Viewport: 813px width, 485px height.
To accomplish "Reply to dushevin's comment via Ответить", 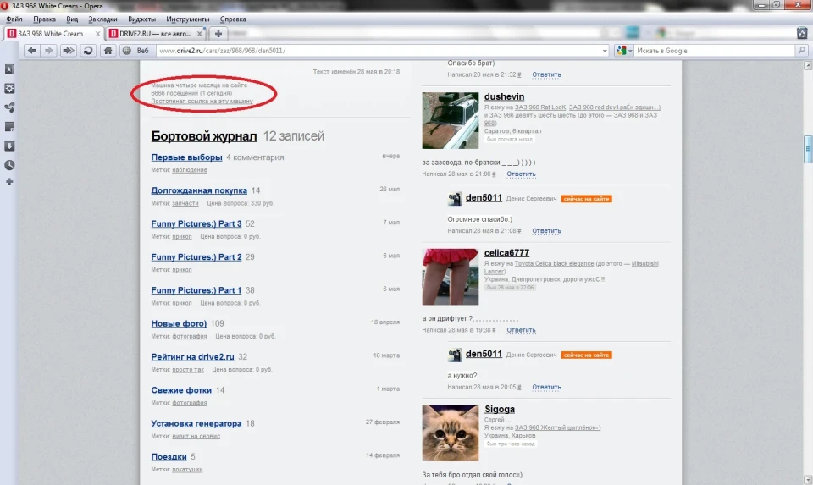I will pyautogui.click(x=521, y=174).
